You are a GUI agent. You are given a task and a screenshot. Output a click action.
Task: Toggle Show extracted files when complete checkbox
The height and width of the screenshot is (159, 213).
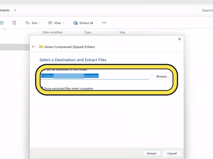42,88
